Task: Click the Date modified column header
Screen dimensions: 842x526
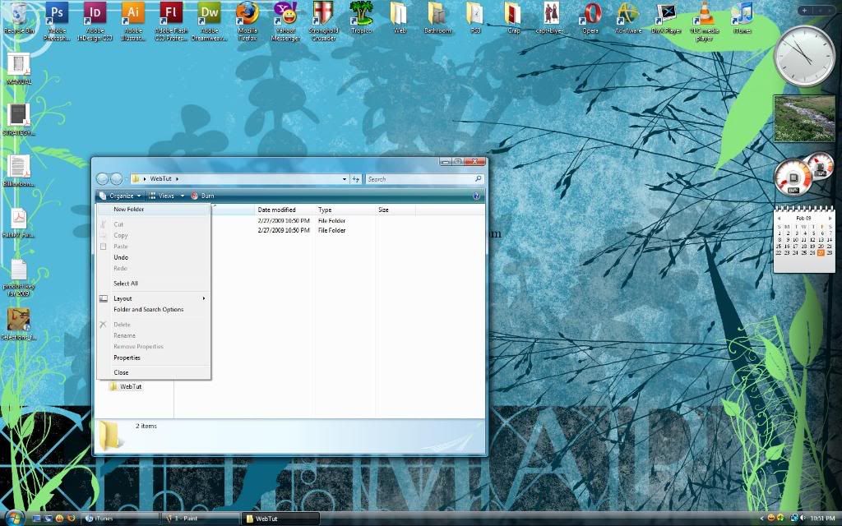Action: 276,210
